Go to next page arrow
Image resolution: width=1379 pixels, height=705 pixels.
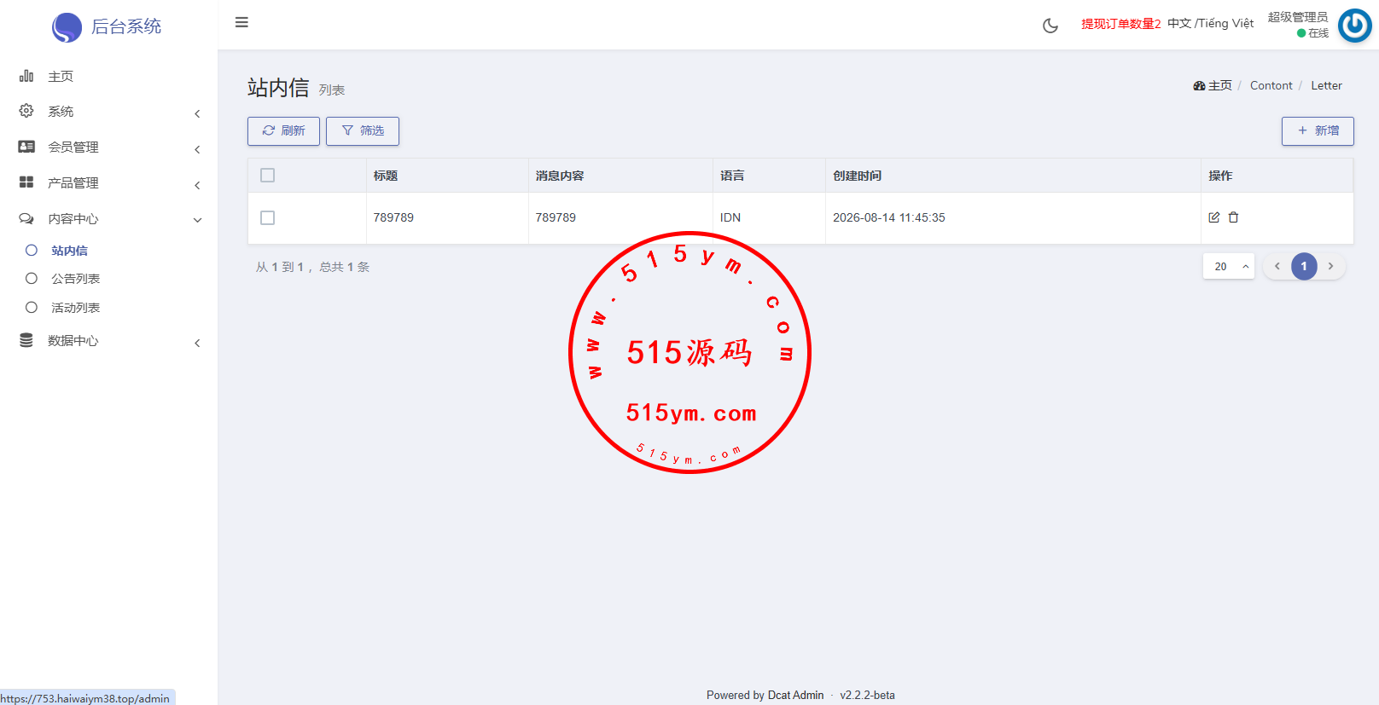coord(1330,266)
